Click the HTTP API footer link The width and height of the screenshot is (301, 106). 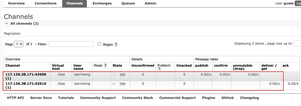16,98
